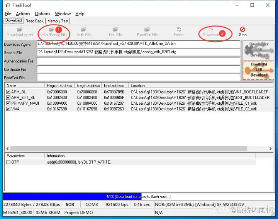Viewport: 278px width, 219px height.
Task: Click the Format toolbar icon
Action: [179, 32]
